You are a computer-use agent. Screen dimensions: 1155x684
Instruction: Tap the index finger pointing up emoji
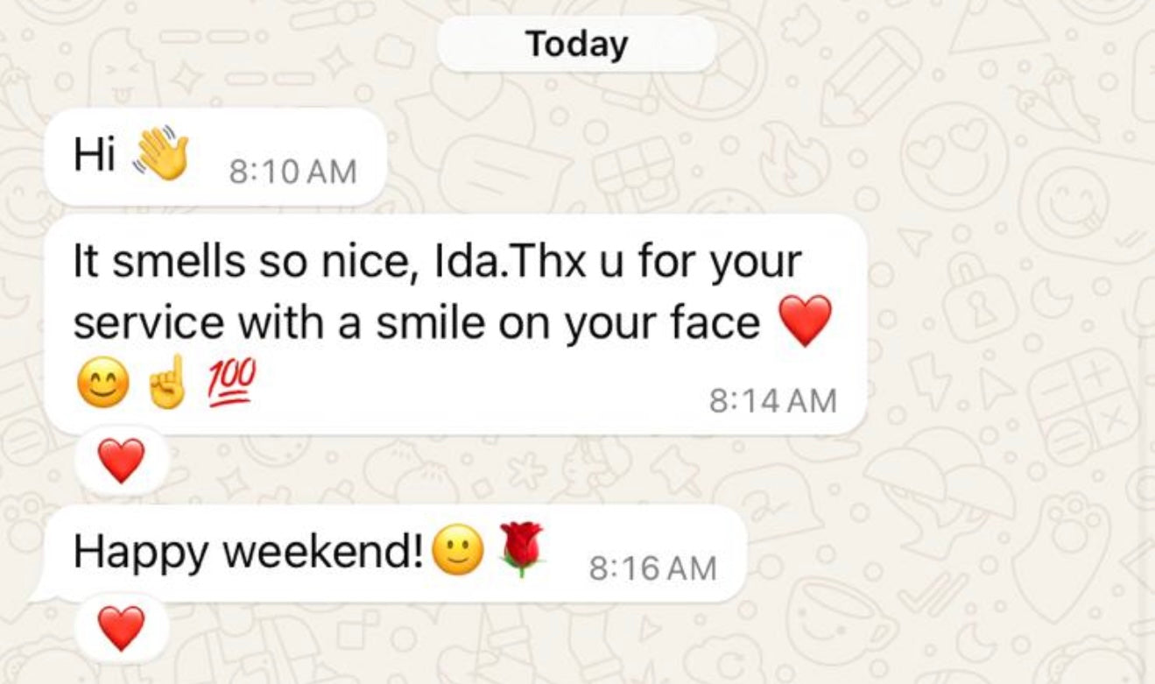click(x=166, y=384)
